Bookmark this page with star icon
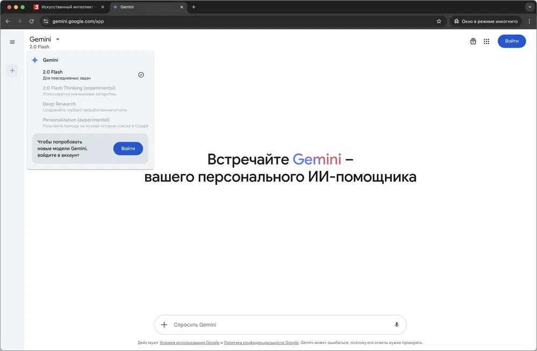 click(439, 22)
